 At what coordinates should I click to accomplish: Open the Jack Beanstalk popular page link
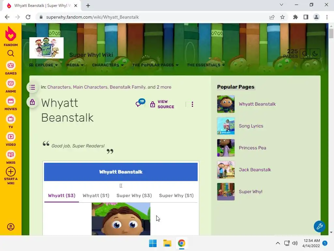tap(255, 170)
